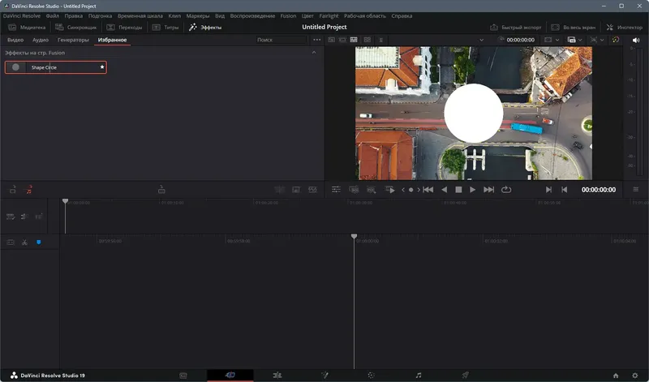
Task: Open project settings gear icon
Action: pos(635,376)
